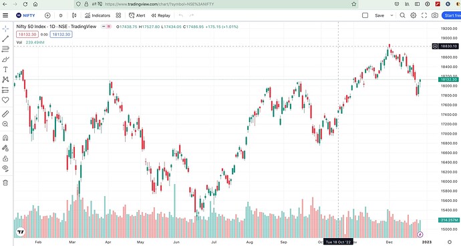461x246 pixels.
Task: Click the 19200.00 price axis label
Action: (449, 29)
